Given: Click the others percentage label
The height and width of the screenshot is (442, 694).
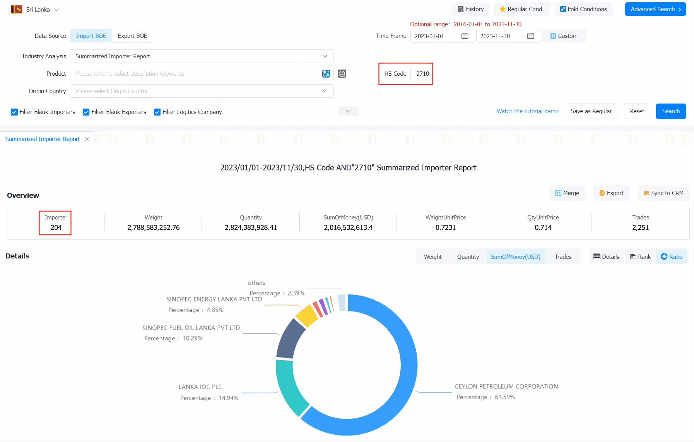Looking at the screenshot, I should tap(277, 293).
